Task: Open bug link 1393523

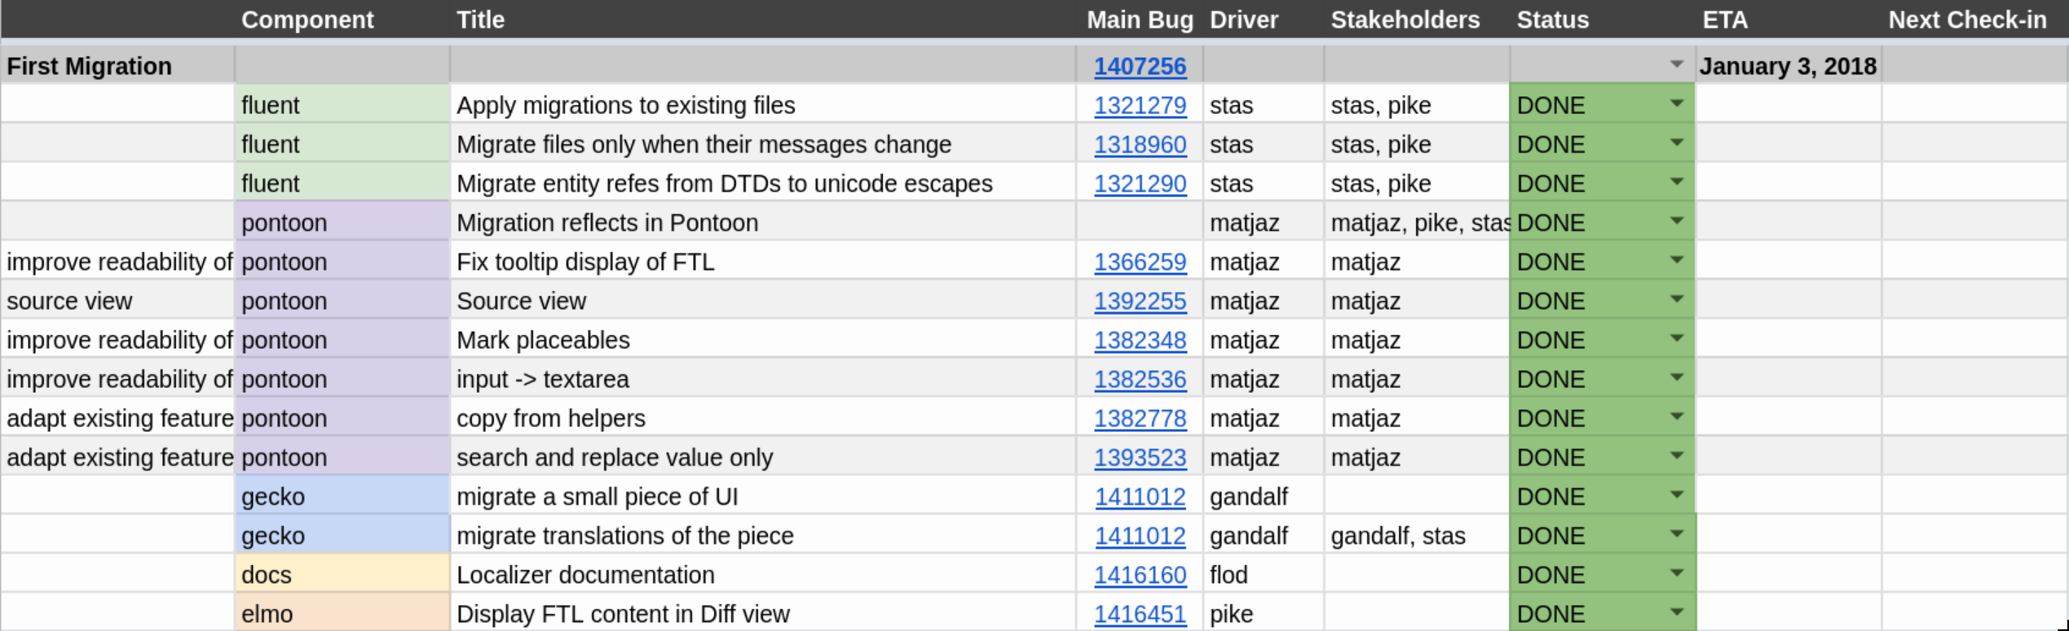Action: point(1140,457)
